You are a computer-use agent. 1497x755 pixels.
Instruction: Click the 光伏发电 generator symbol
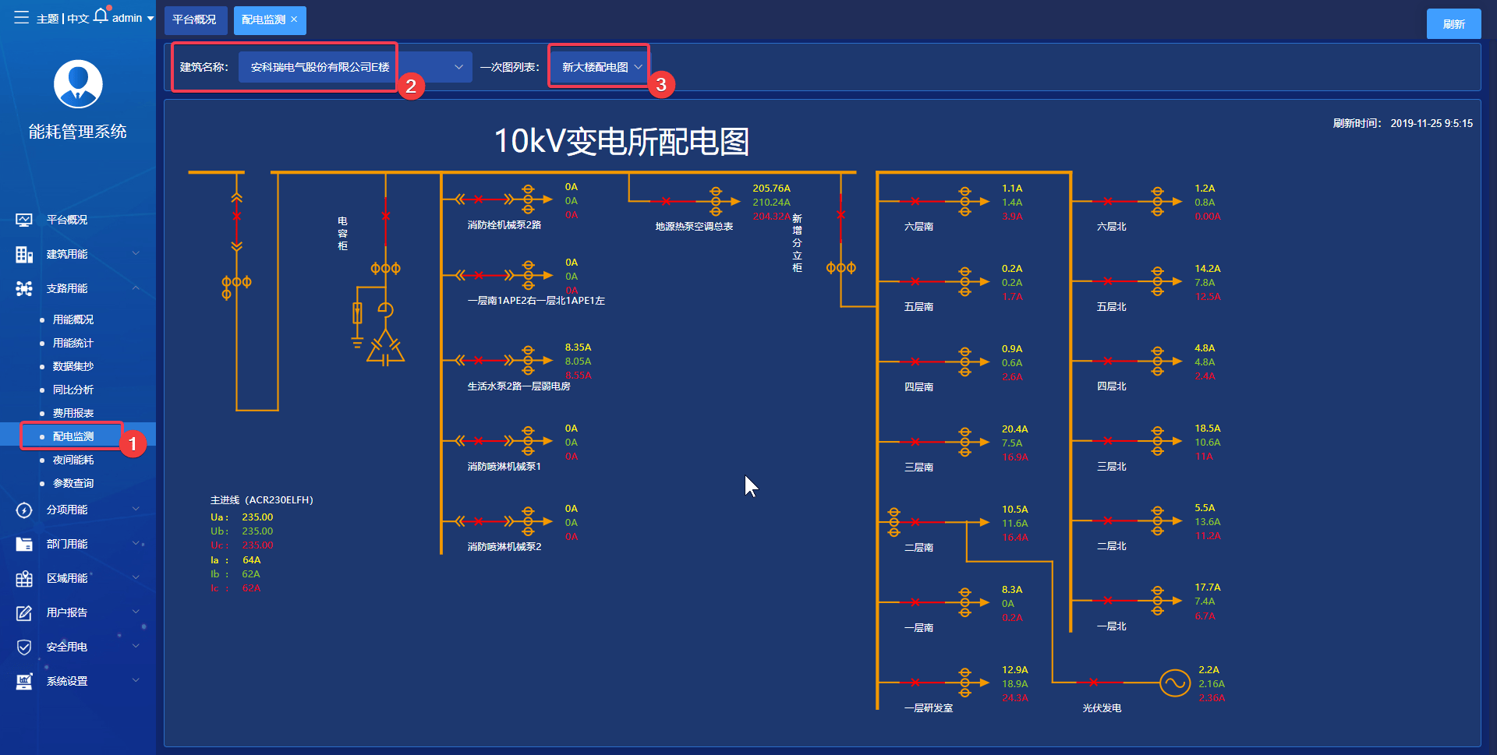[x=1174, y=683]
